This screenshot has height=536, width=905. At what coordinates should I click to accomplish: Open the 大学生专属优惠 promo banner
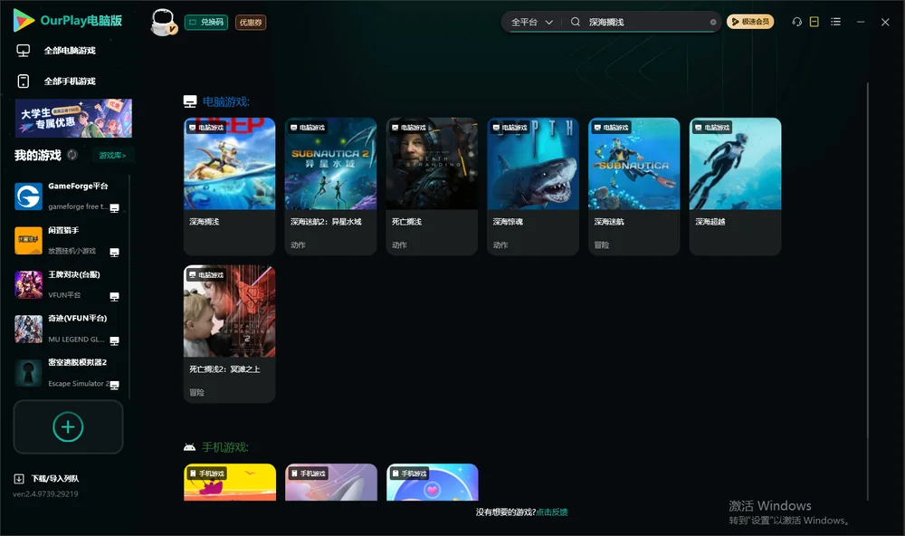(x=74, y=119)
